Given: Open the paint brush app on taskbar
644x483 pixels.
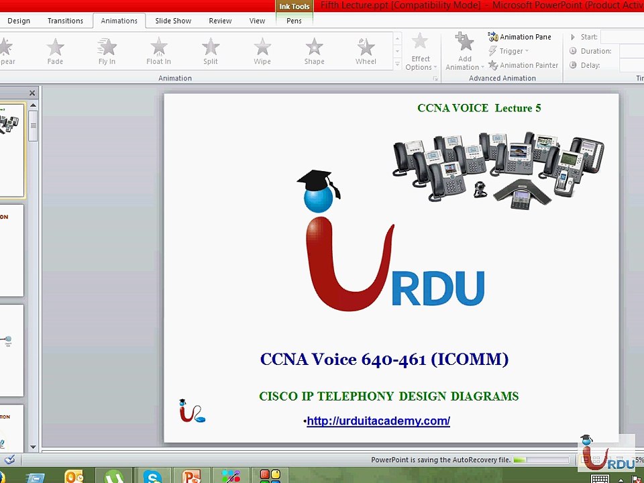Looking at the screenshot, I should [231, 476].
